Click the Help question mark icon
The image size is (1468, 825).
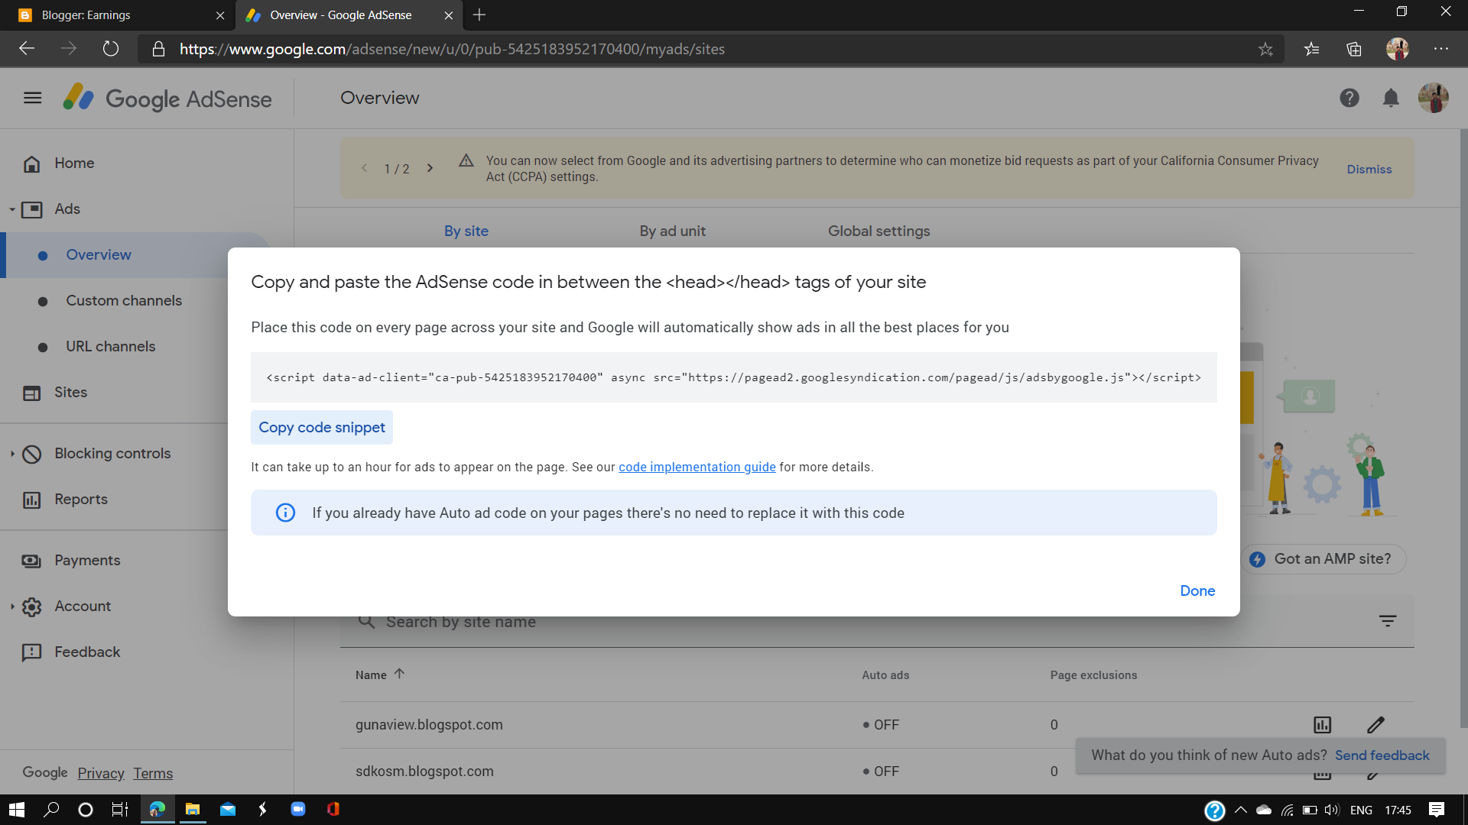coord(1349,98)
